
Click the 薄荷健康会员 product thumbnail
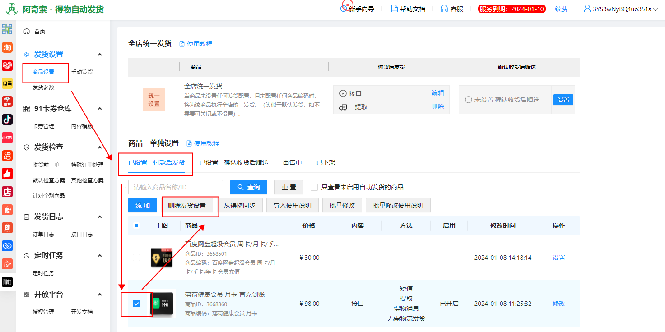(x=162, y=304)
